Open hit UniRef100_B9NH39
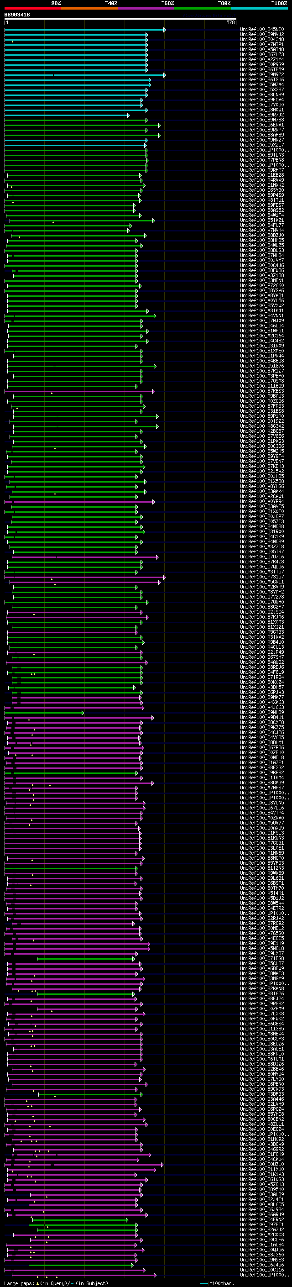The image size is (292, 1287). tap(262, 713)
